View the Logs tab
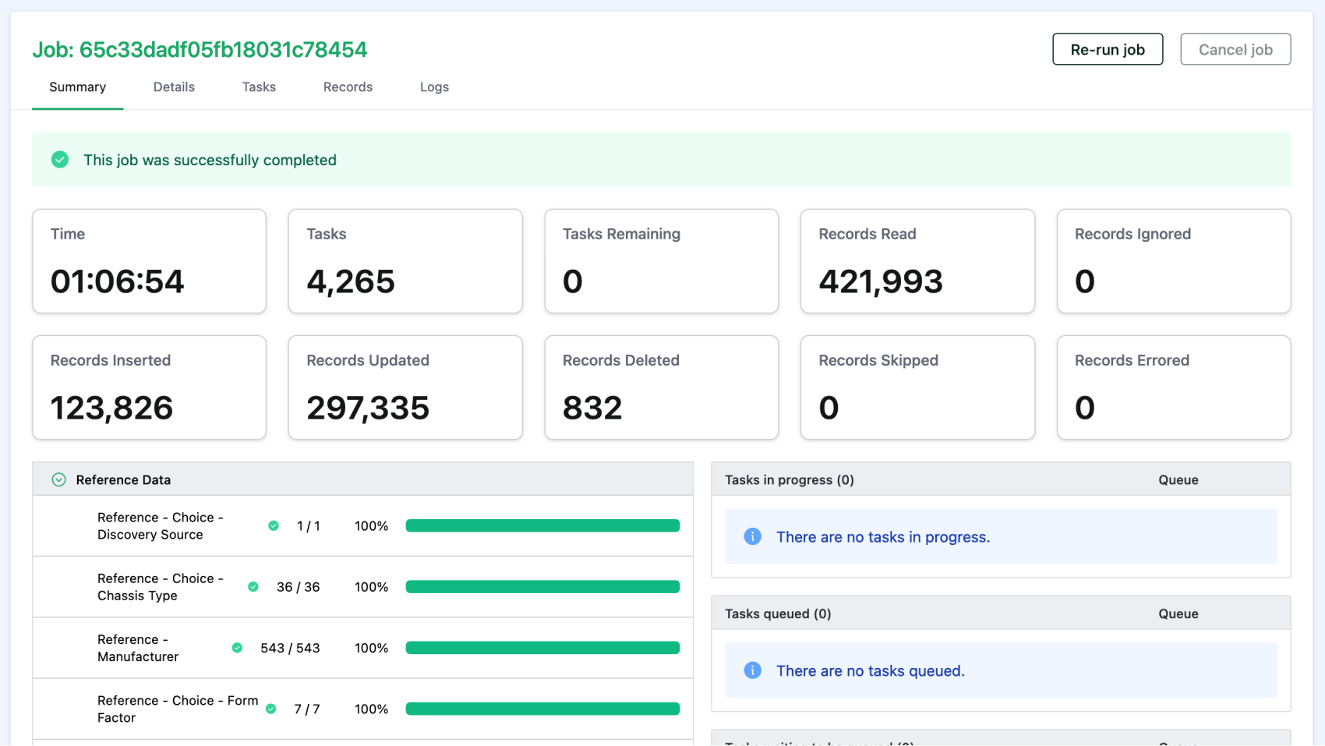 tap(434, 87)
